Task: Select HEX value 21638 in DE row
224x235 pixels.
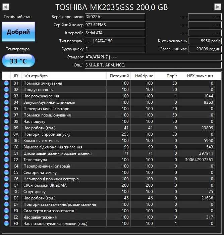Action: click(x=207, y=198)
